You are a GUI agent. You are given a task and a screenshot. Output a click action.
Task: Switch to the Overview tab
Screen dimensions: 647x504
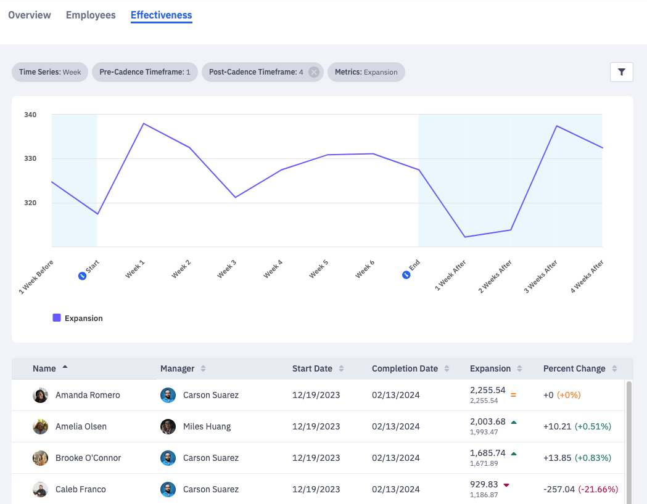click(30, 15)
